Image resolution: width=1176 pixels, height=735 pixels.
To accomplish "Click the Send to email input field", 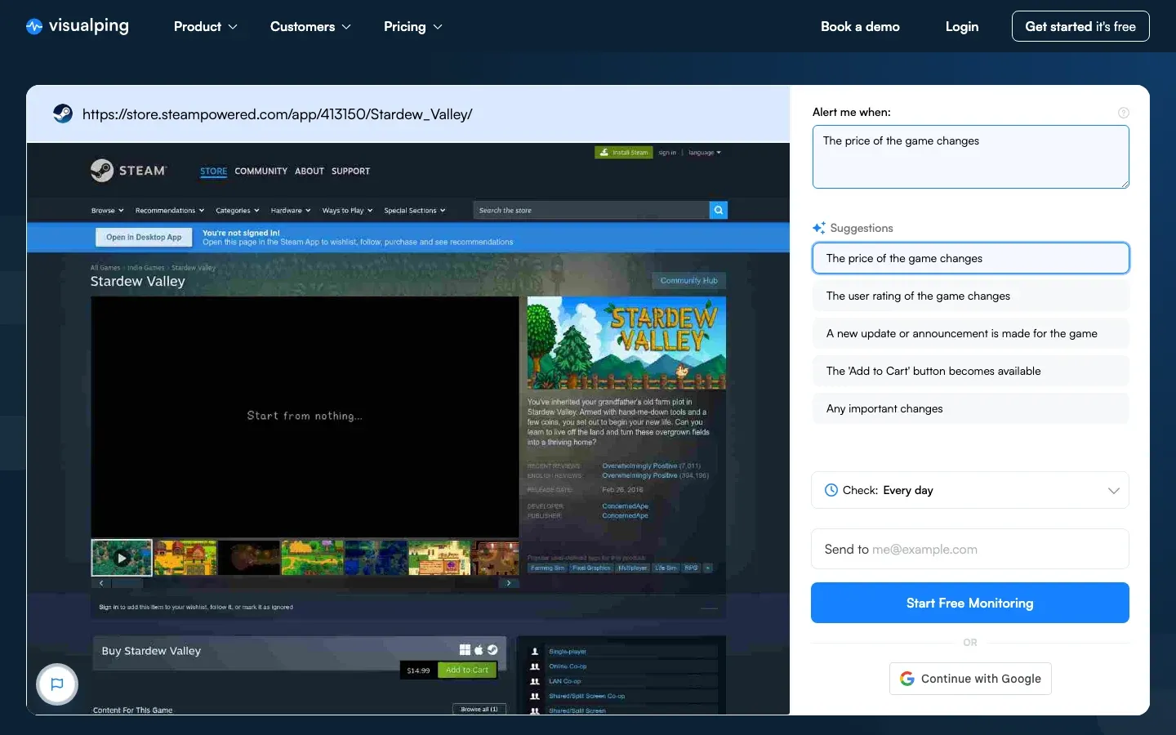I will 970,549.
